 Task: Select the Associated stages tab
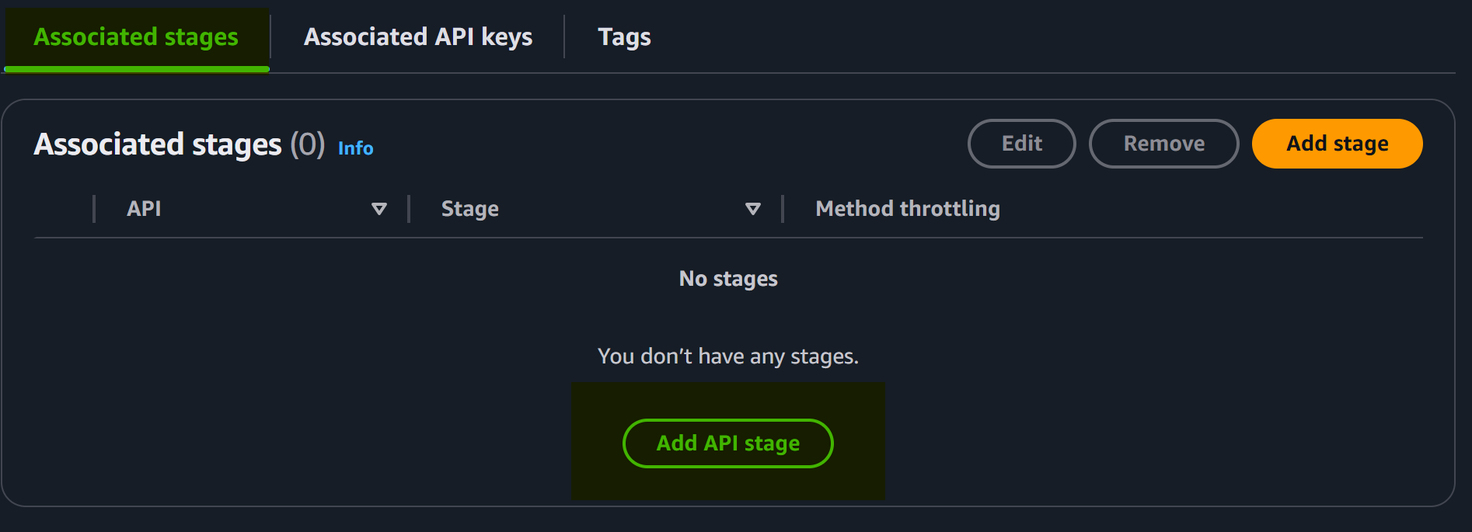point(136,37)
